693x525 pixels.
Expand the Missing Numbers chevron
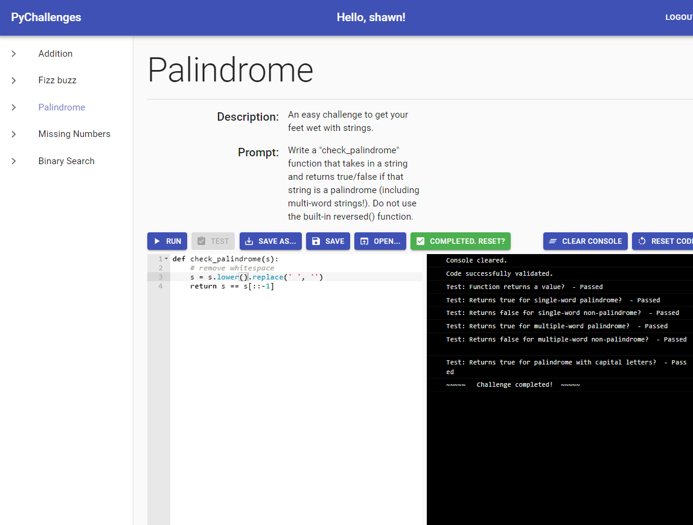14,134
